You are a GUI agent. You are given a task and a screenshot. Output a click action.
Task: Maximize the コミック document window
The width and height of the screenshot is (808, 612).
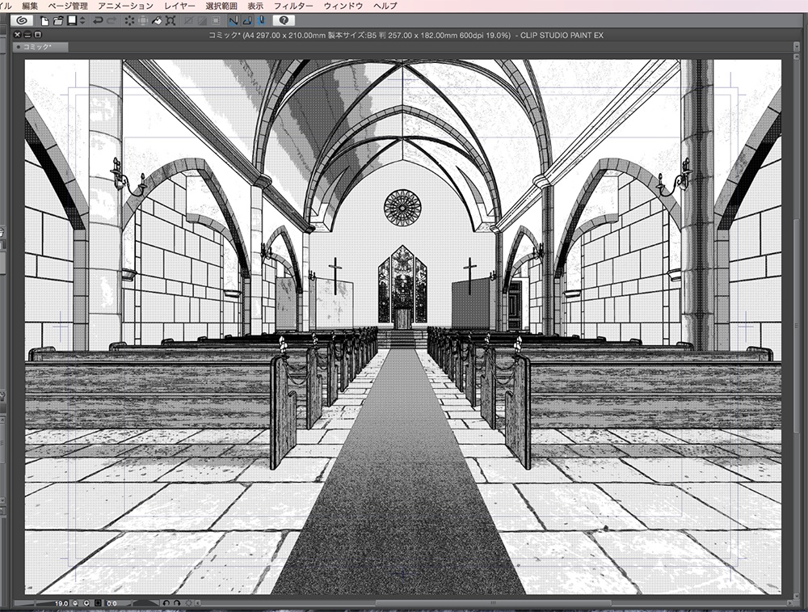(38, 35)
